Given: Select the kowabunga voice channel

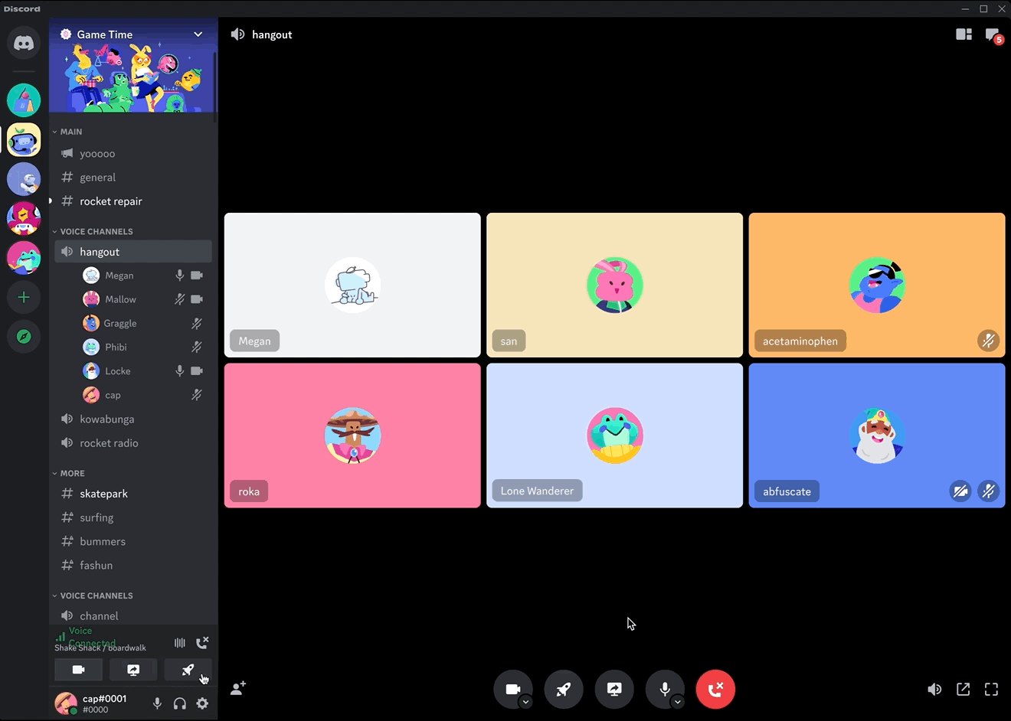Looking at the screenshot, I should point(107,419).
